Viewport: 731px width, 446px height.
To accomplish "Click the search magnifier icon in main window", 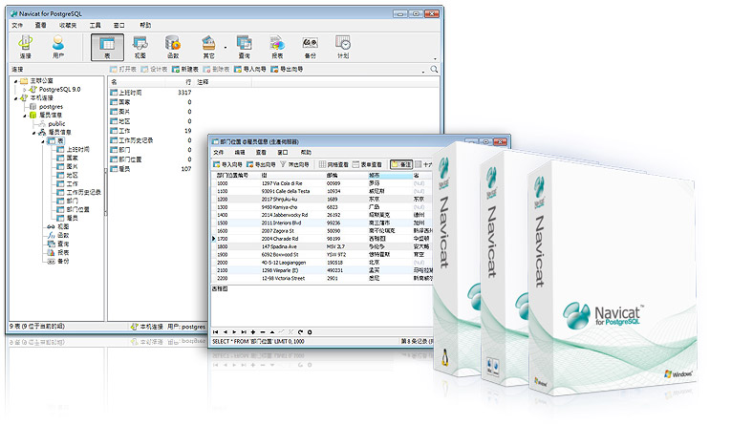I will tap(434, 70).
